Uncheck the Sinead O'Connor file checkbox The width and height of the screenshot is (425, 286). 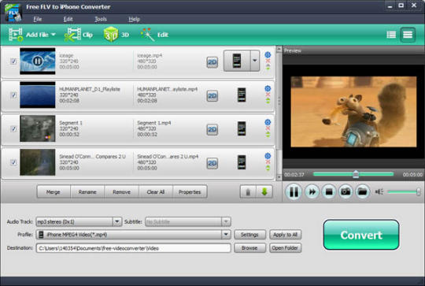coord(13,162)
